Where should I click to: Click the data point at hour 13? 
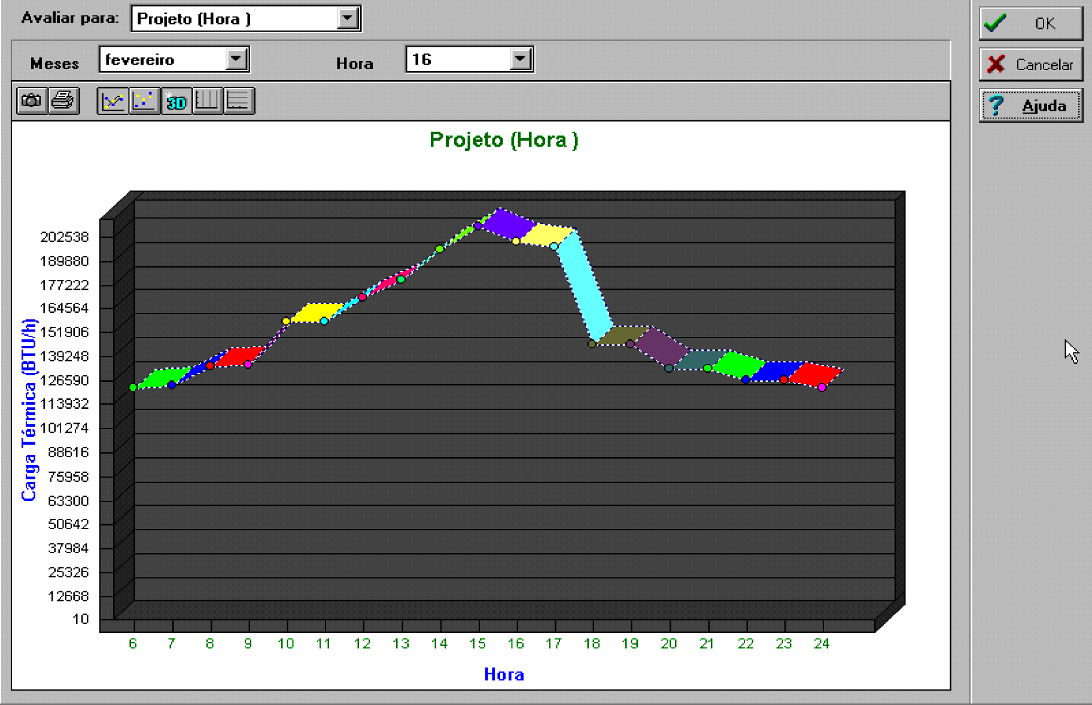pos(401,279)
